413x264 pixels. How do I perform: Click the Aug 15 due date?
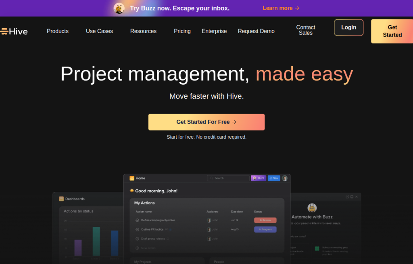point(235,229)
